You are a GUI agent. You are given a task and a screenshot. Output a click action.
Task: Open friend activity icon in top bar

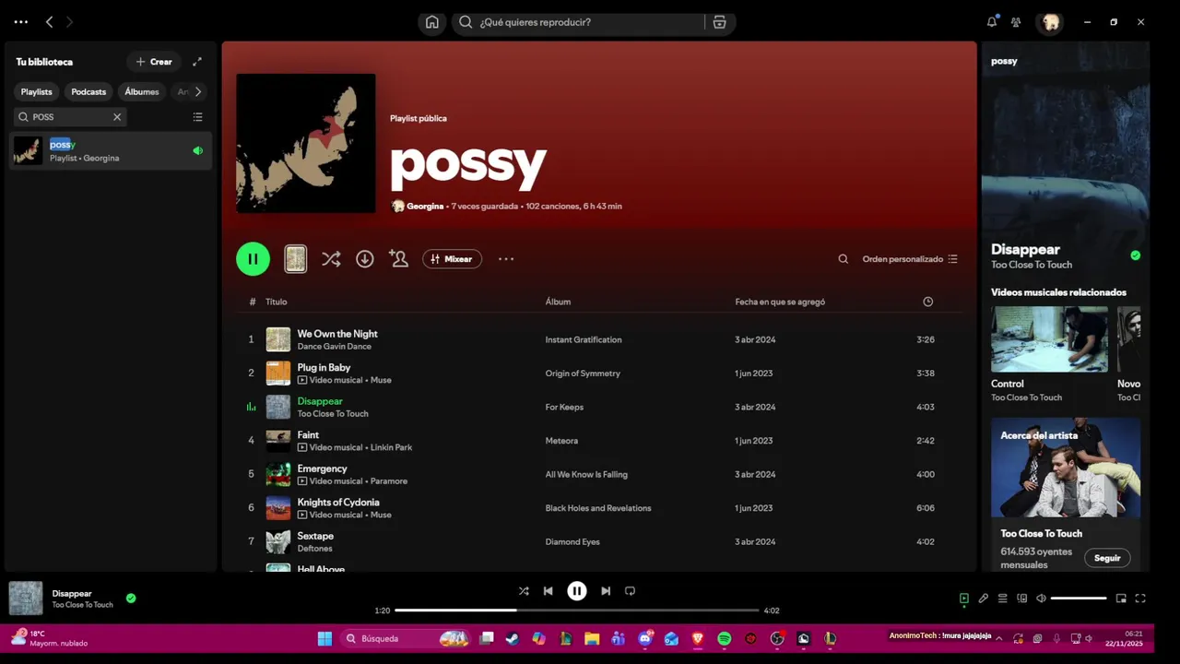click(x=1016, y=22)
